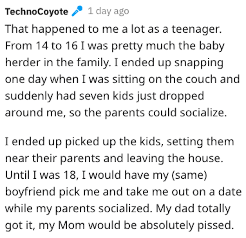
Task: Click the second paragraph starting 'I ended up picked'
Action: click(123, 183)
